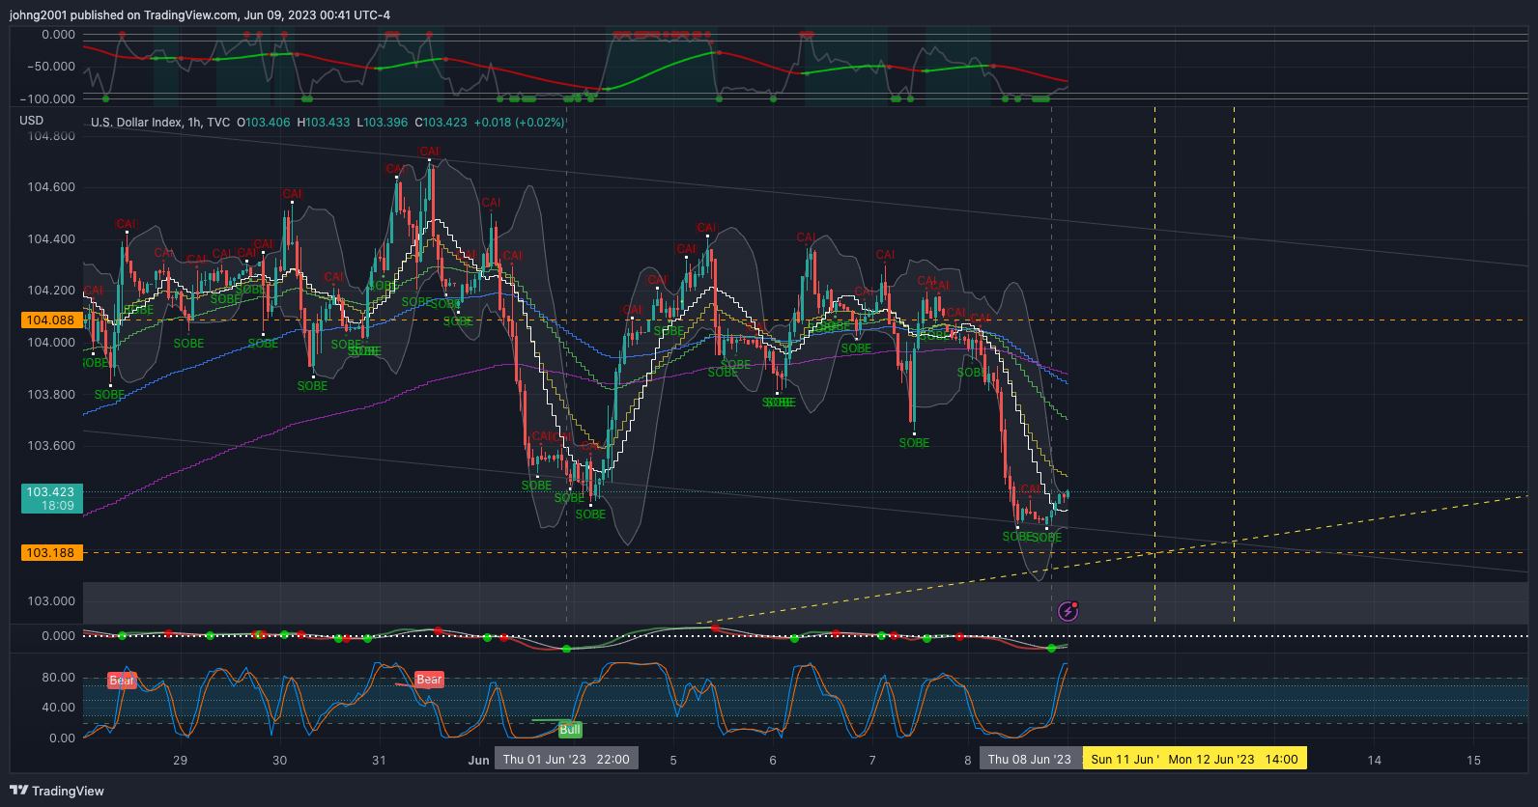1538x807 pixels.
Task: Click the 103.000 price axis value
Action: (51, 601)
